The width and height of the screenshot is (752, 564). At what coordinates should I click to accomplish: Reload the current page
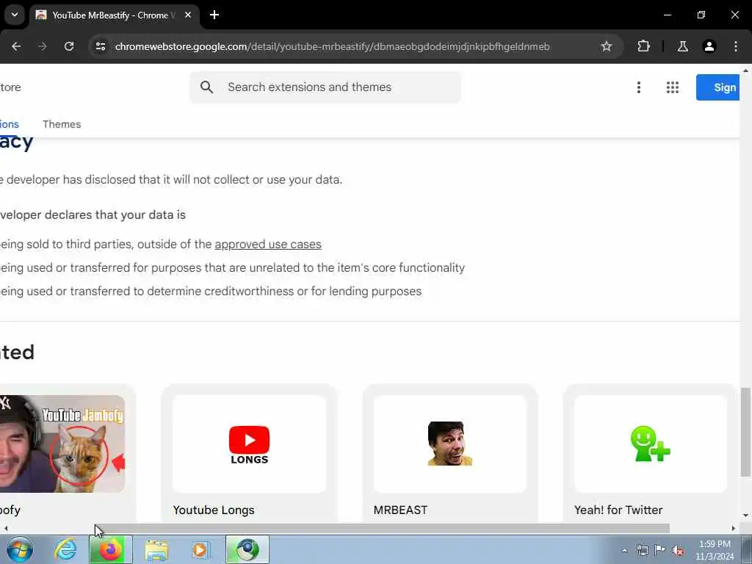pyautogui.click(x=69, y=46)
